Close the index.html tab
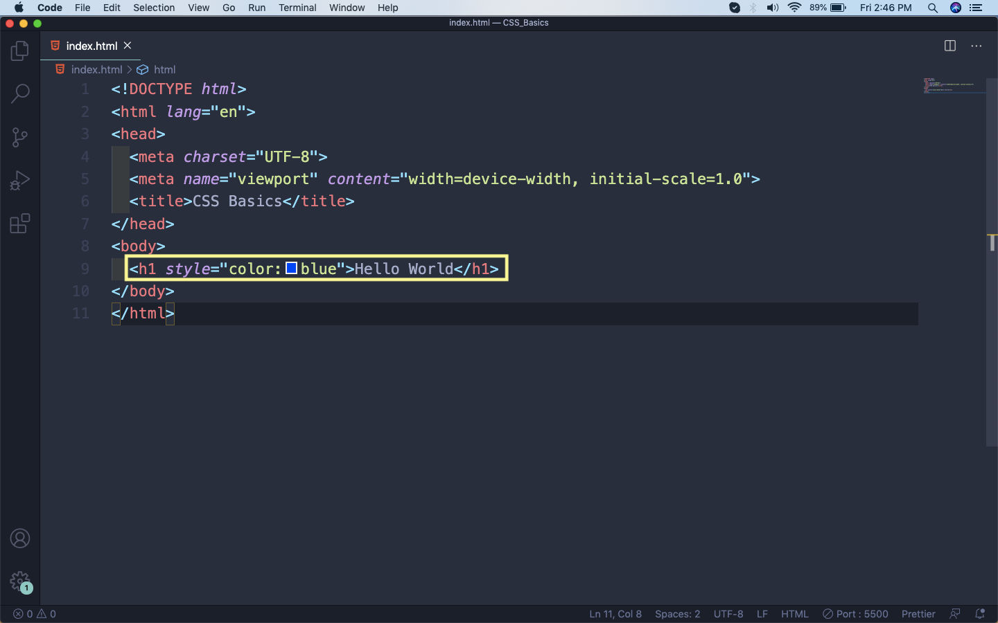This screenshot has width=998, height=623. (x=128, y=46)
